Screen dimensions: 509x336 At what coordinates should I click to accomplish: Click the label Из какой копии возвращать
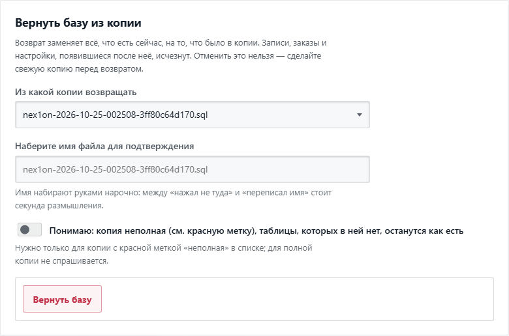pos(76,92)
